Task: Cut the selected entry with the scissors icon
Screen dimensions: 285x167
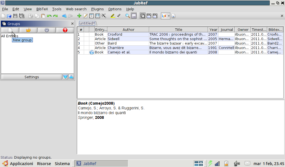Action: click(x=31, y=16)
